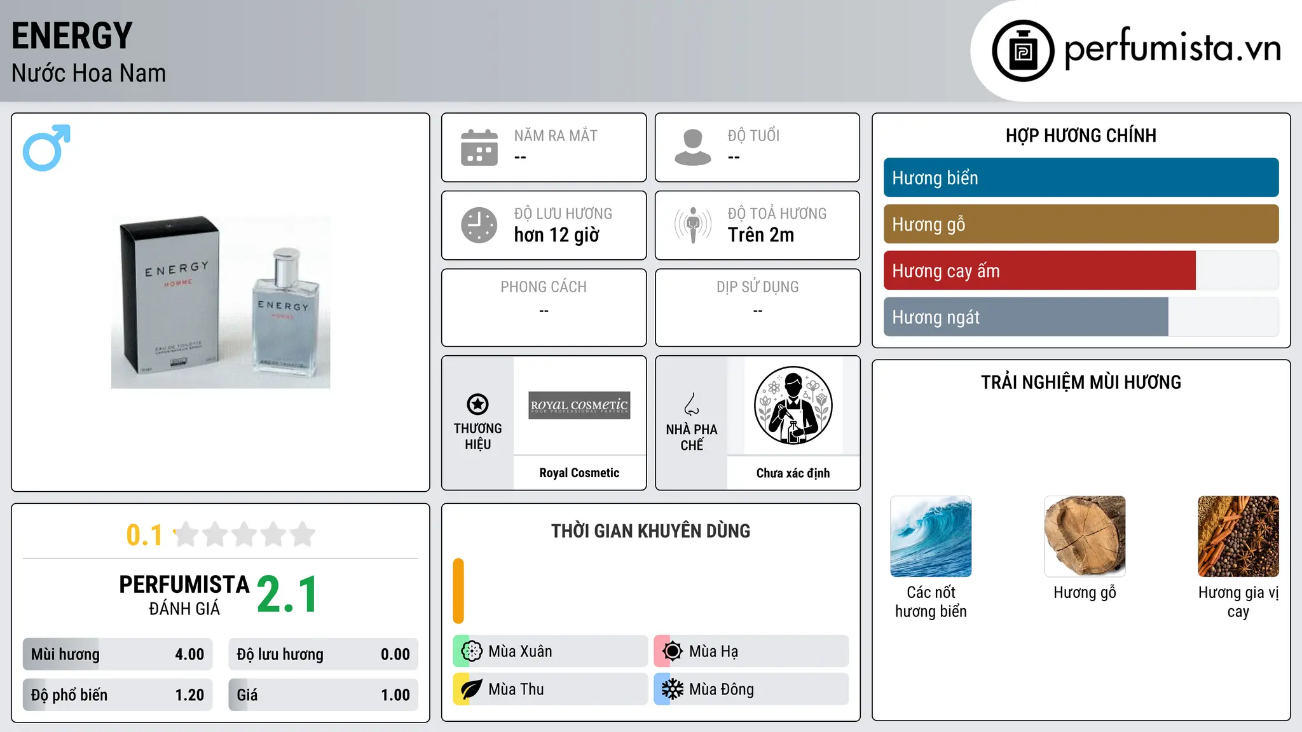This screenshot has height=732, width=1302.
Task: Click the Trên 2m sillage value
Action: point(761,235)
